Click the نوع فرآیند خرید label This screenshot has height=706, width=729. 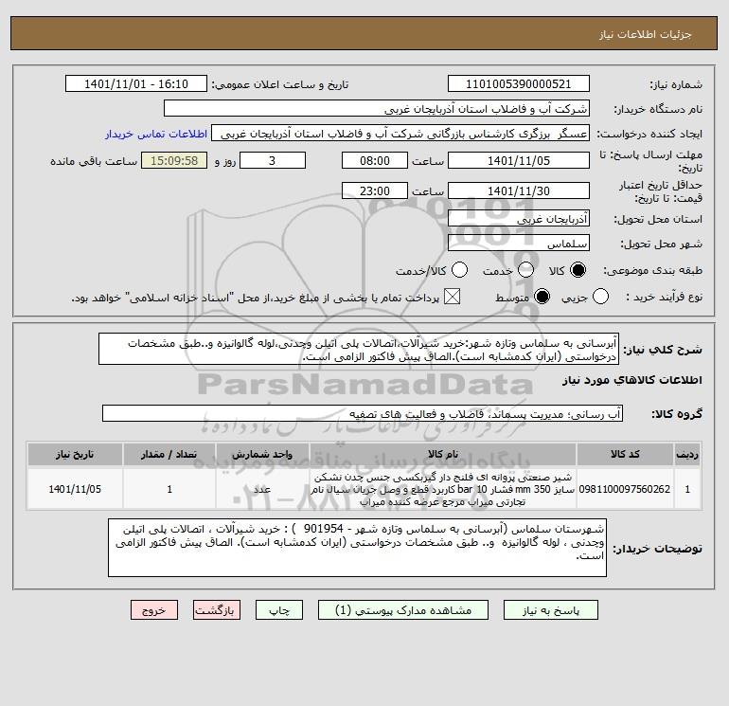(664, 297)
